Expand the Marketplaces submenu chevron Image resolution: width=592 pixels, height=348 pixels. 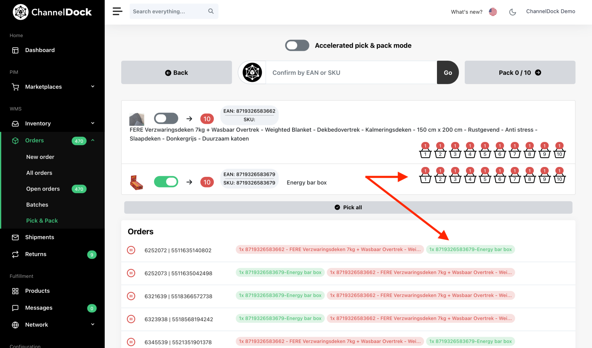tap(93, 86)
